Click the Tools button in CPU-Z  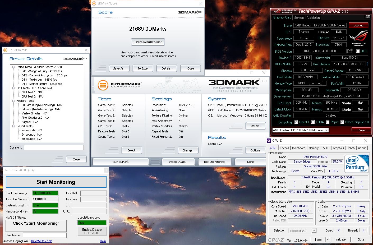pos(318,239)
